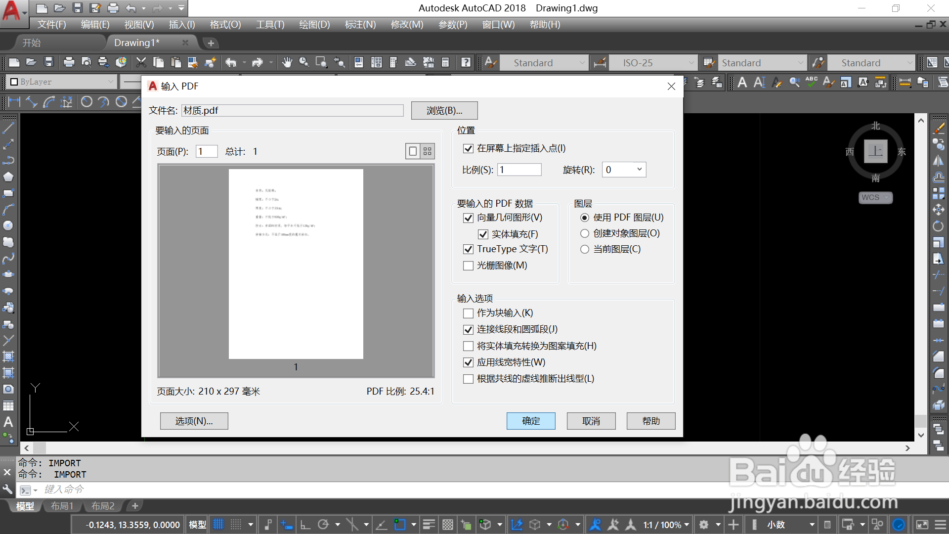The width and height of the screenshot is (949, 534).
Task: Open 标注(N) menu
Action: pyautogui.click(x=360, y=24)
